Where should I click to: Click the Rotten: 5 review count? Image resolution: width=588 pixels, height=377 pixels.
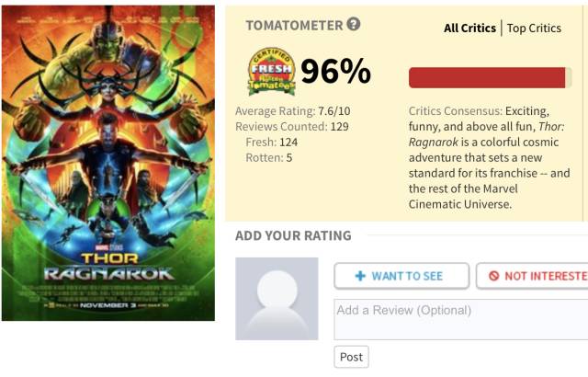pos(269,157)
